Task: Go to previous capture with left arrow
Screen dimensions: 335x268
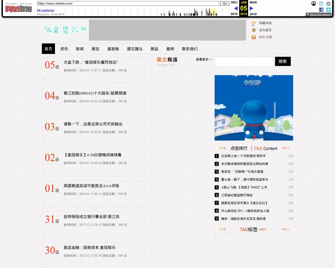Action: point(236,8)
